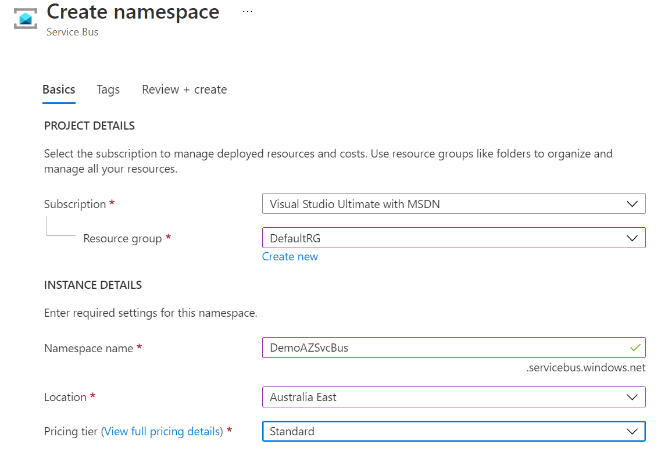Open the View full pricing details link
Image resolution: width=661 pixels, height=469 pixels.
click(x=162, y=431)
